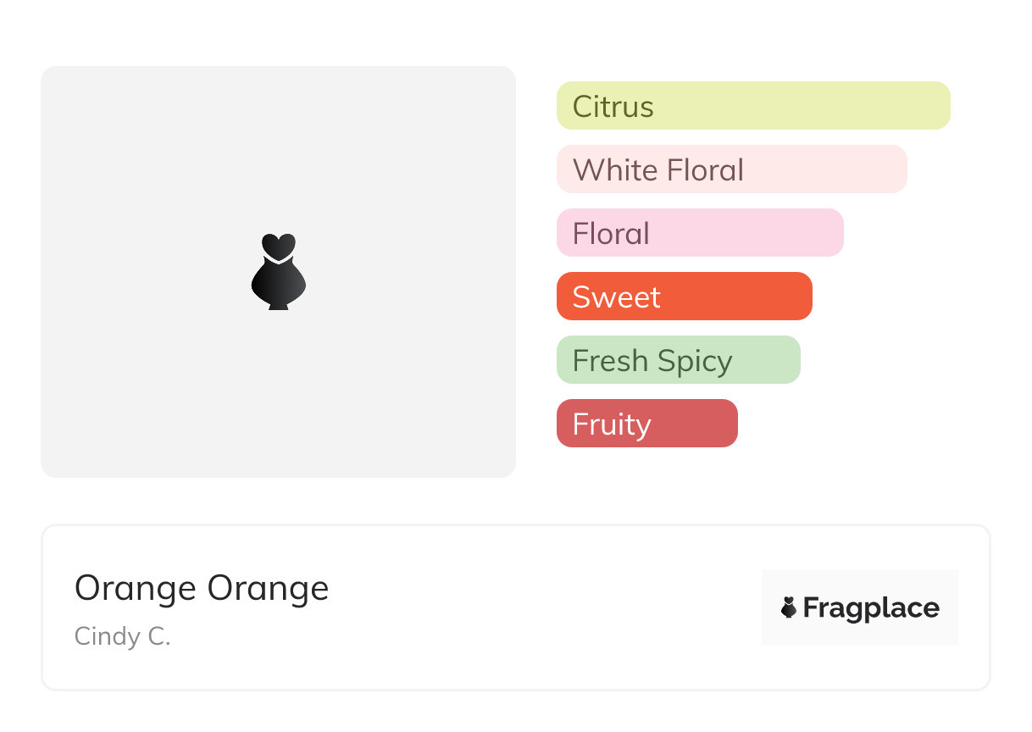Screen dimensions: 1032x732
Task: Click the perfume bottle placeholder icon
Action: [x=279, y=271]
